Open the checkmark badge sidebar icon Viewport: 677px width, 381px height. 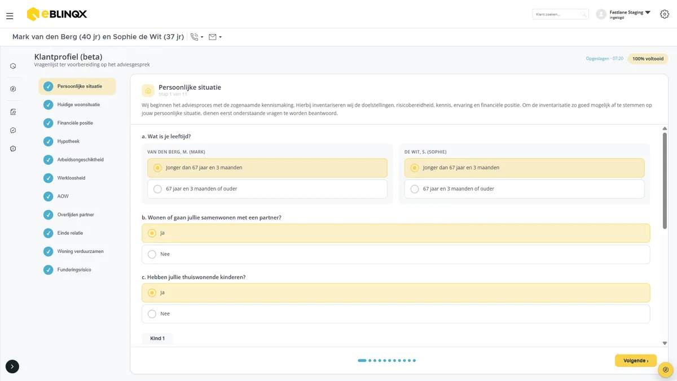[13, 130]
